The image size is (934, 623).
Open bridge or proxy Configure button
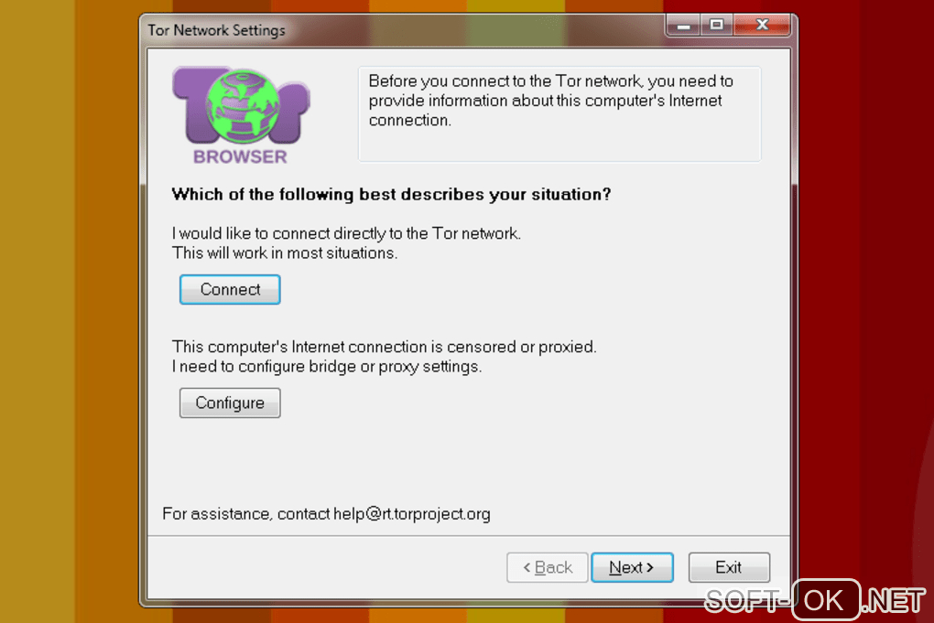(230, 403)
